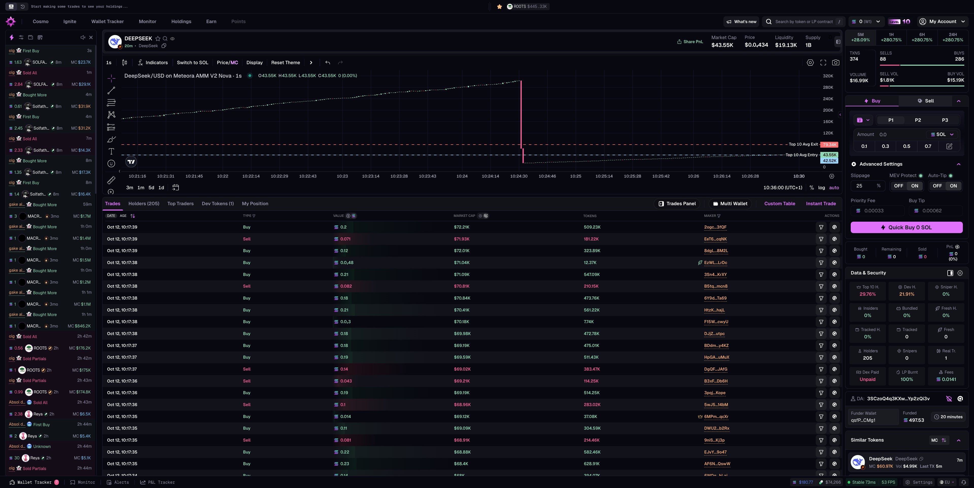Open the 0 (W1) wallet dropdown
This screenshot has height=488, width=974.
click(x=866, y=22)
